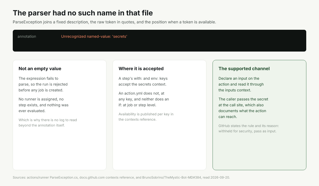Click the 'Not an empty value' card heading
Screen dimensions: 319x186
40,69
